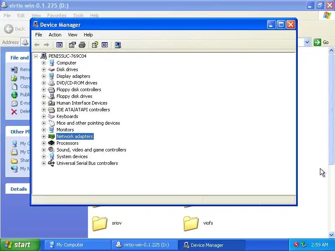Select the "Processors" label

tap(67, 143)
